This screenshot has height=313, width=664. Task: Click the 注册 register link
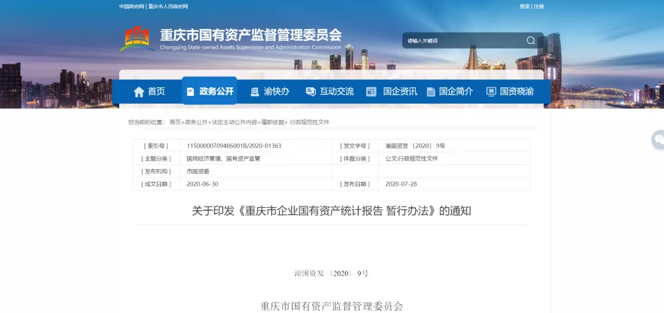(x=539, y=6)
